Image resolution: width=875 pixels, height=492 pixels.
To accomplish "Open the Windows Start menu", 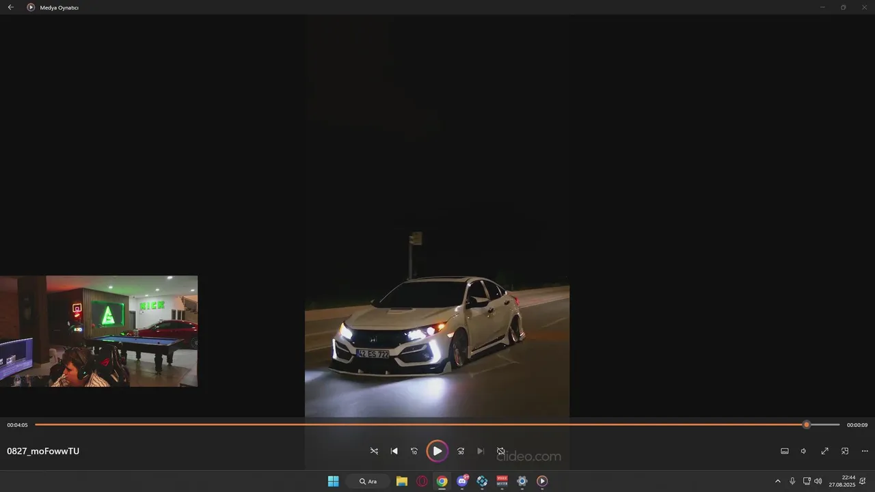I will point(333,481).
